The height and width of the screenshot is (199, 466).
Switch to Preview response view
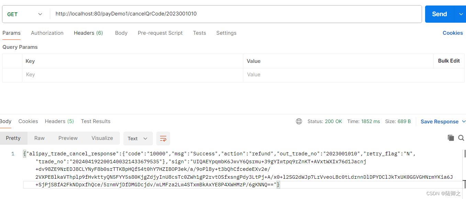point(68,138)
